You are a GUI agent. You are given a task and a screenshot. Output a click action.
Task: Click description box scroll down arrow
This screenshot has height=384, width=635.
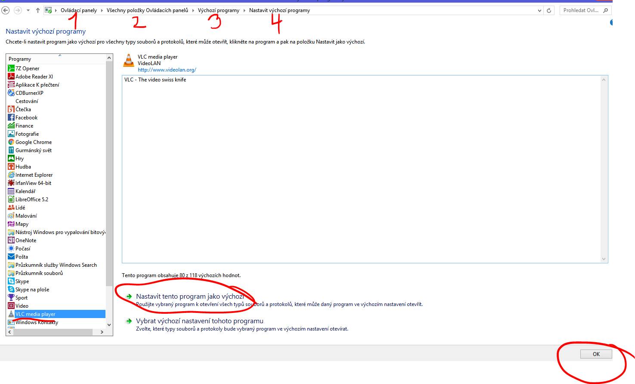pyautogui.click(x=604, y=259)
